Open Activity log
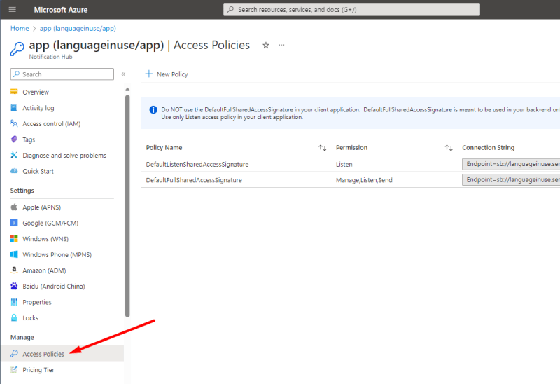The width and height of the screenshot is (560, 384). coord(38,108)
